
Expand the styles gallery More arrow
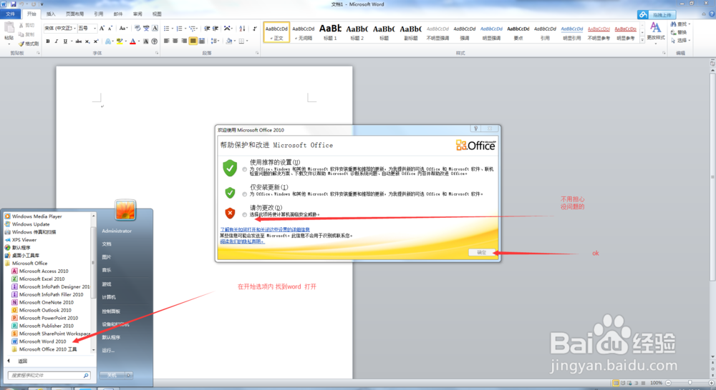click(x=642, y=40)
